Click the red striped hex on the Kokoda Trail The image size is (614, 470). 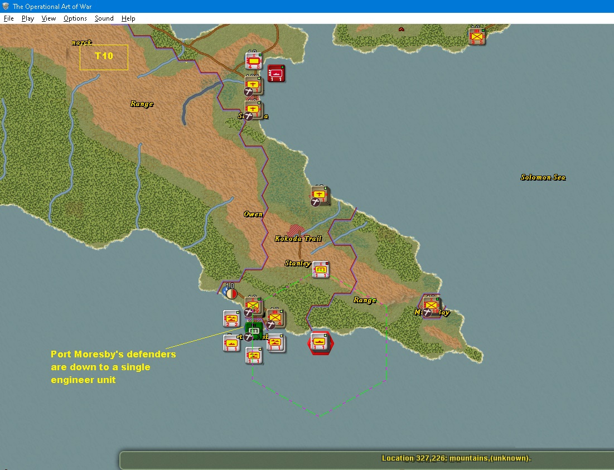click(296, 230)
